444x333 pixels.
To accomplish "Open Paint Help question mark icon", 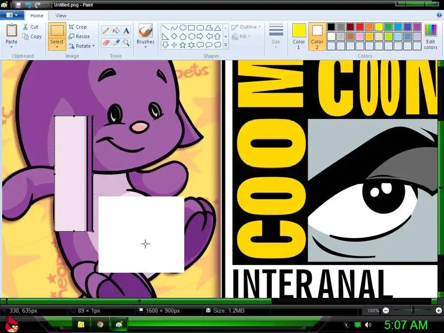I will [439, 15].
